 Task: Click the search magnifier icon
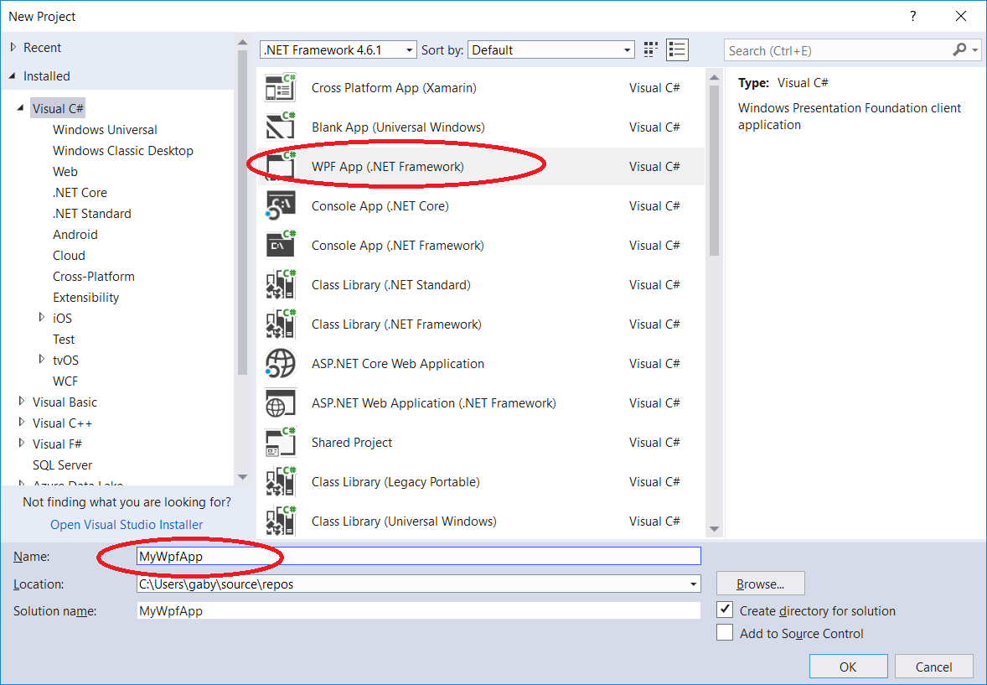point(959,49)
